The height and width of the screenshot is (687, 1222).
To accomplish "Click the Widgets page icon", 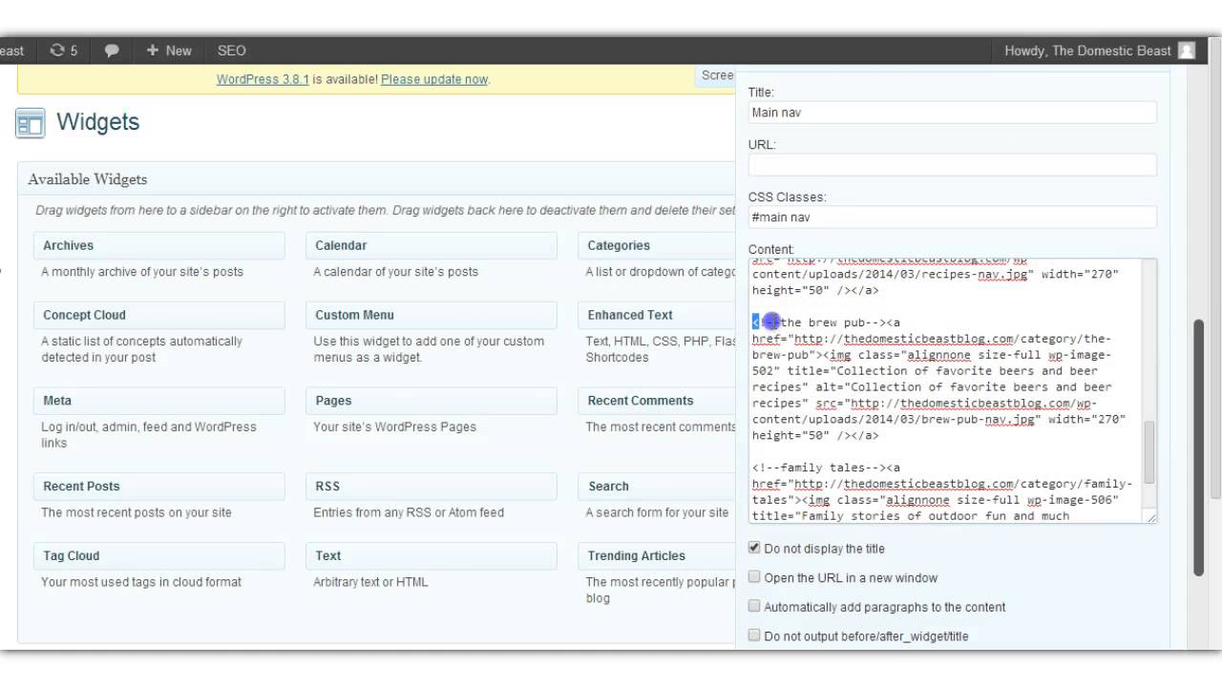I will point(31,123).
